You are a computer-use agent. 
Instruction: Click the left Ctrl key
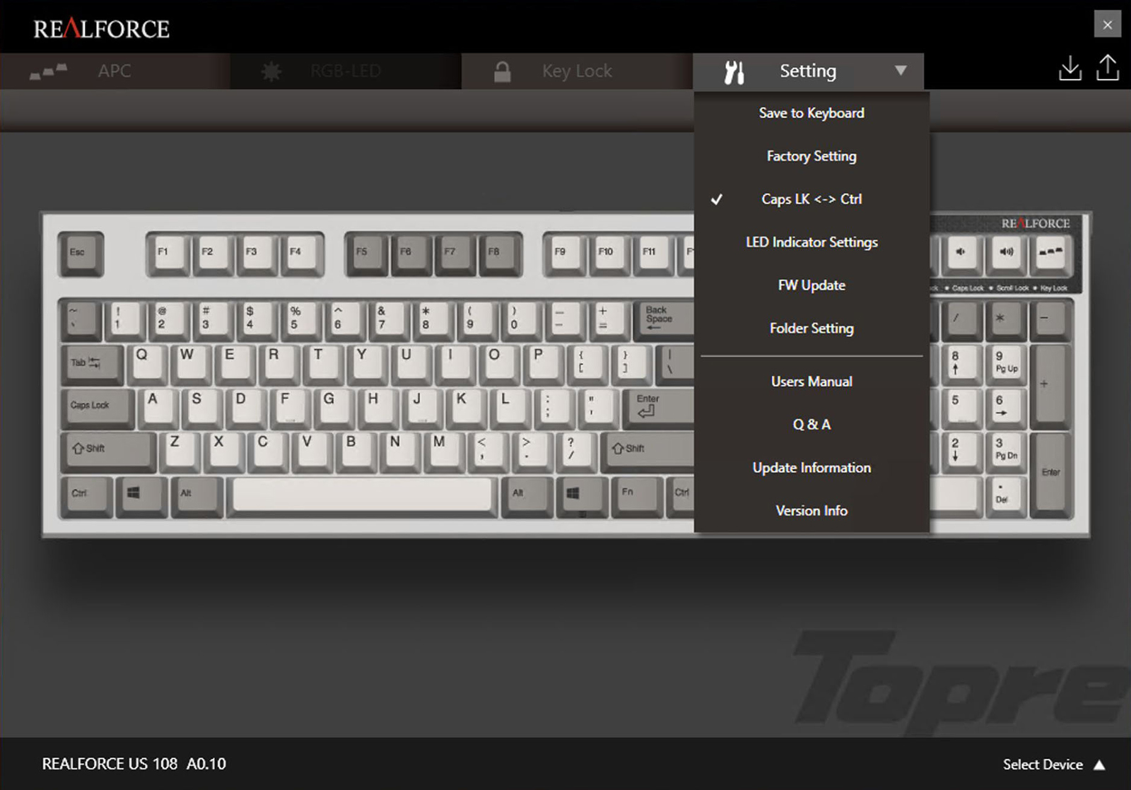(86, 497)
